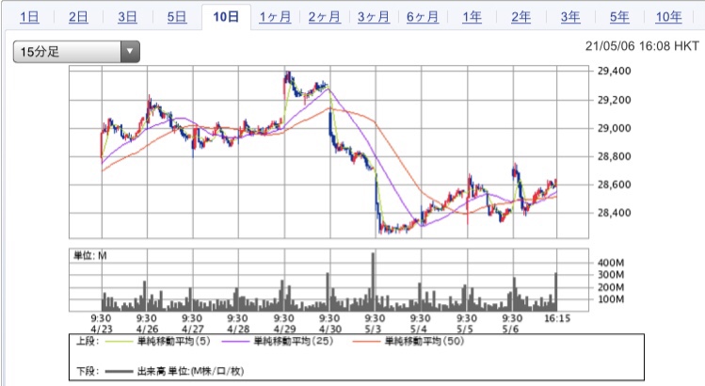Click the 単位: M volume unit label
Image resolution: width=705 pixels, height=386 pixels.
point(90,255)
